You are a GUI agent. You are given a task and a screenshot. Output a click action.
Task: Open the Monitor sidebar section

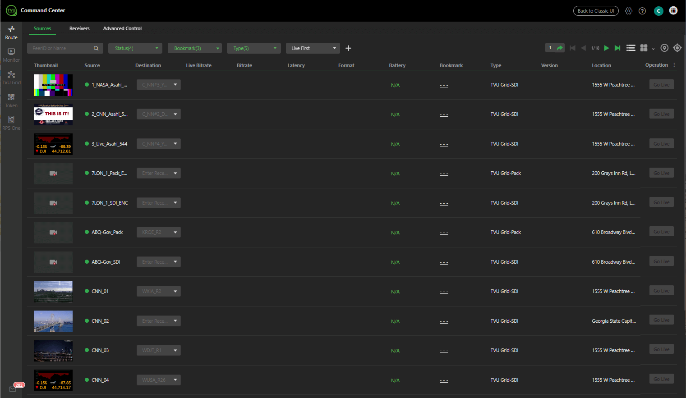[x=11, y=55]
